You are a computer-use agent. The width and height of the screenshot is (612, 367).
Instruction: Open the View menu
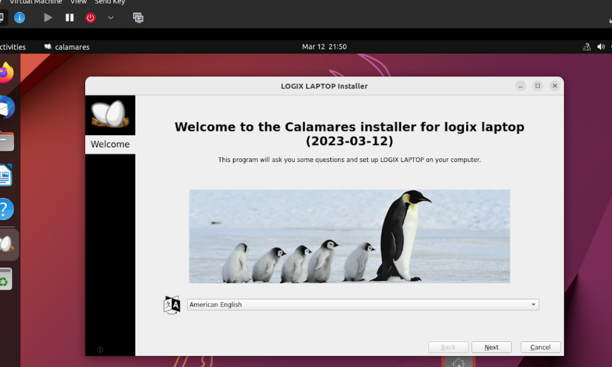(78, 2)
